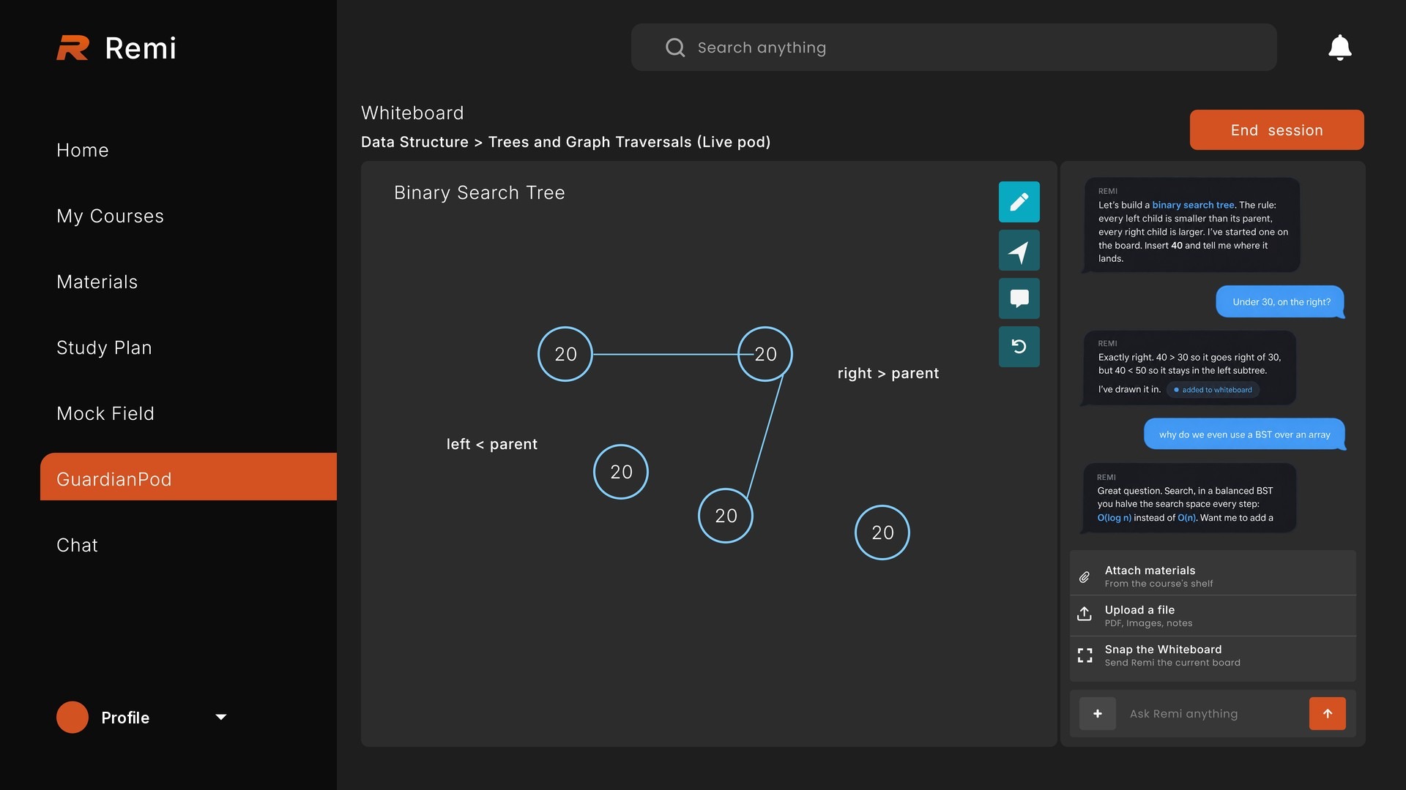Send message with orange arrow button

point(1327,713)
